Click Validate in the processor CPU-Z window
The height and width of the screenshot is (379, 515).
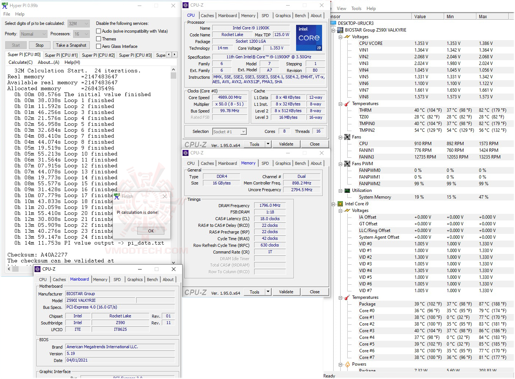coord(286,144)
